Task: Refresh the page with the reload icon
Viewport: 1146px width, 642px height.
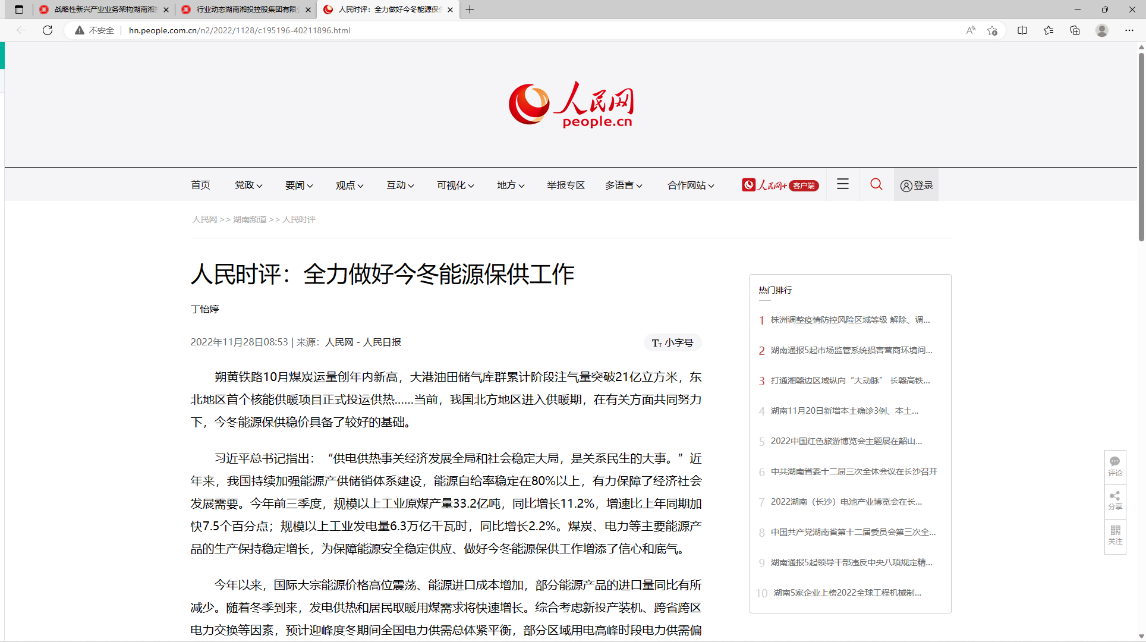Action: [48, 30]
